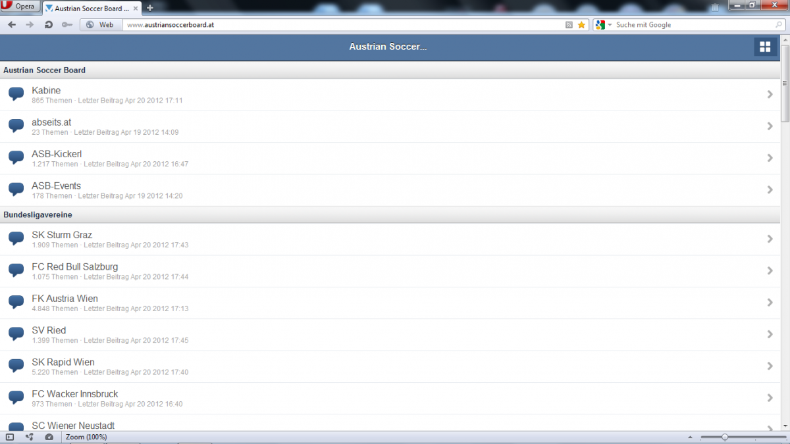Click the scrollbar up arrow
The image size is (790, 444).
coord(785,38)
